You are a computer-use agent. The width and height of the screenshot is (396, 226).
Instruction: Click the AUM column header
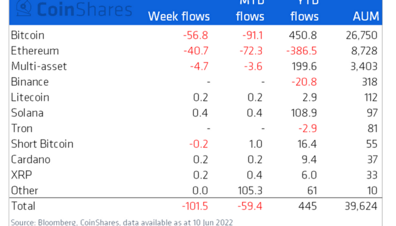365,16
